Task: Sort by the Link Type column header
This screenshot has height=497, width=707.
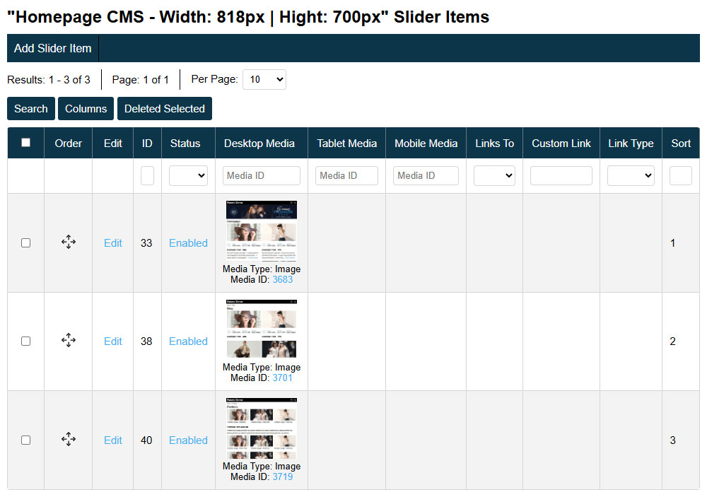Action: [631, 144]
